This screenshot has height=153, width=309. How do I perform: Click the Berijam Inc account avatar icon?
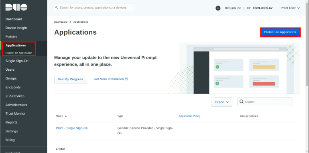click(218, 8)
